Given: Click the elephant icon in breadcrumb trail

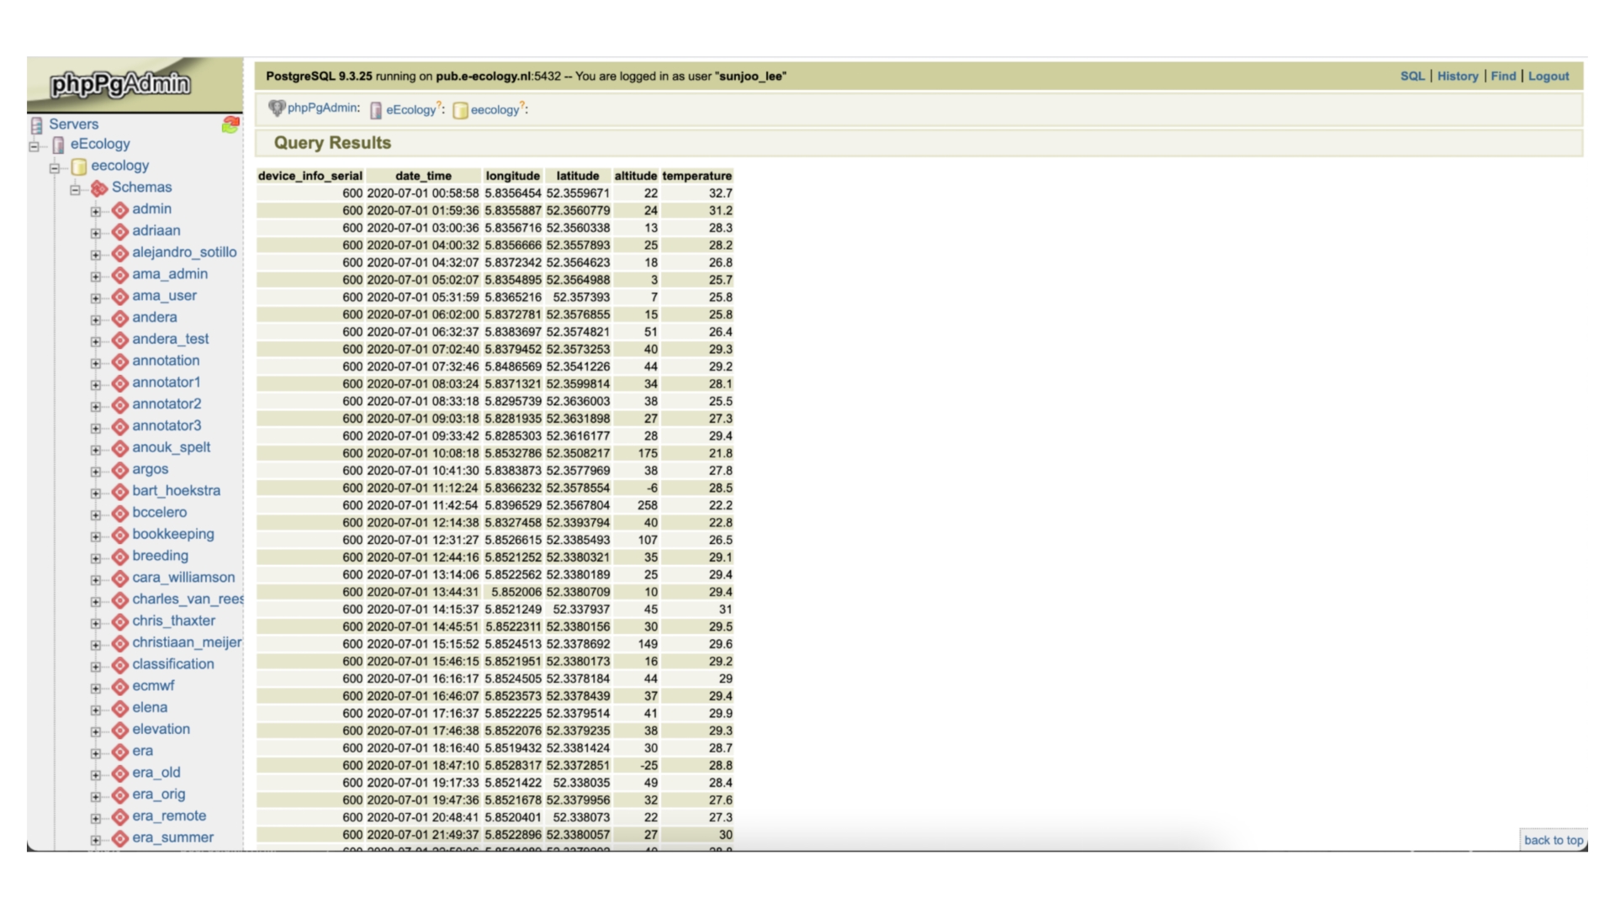Looking at the screenshot, I should click(276, 108).
